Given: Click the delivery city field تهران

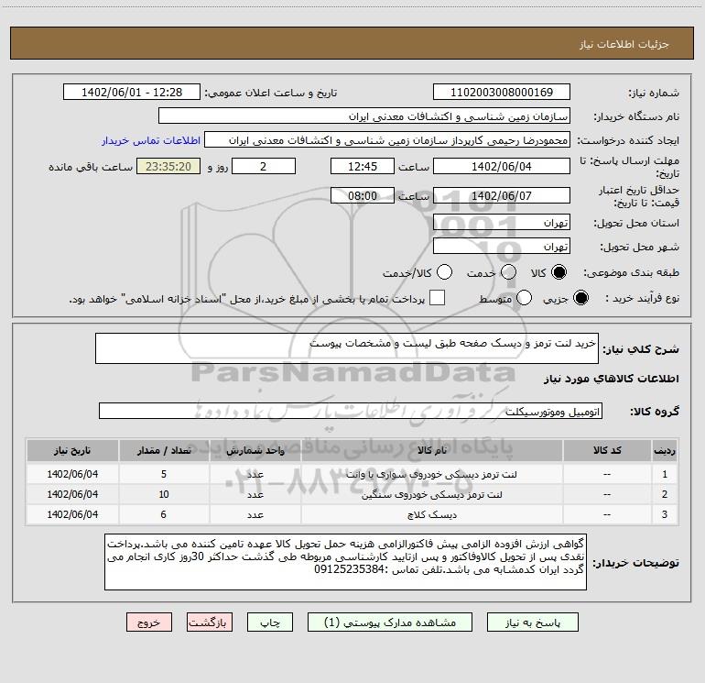Looking at the screenshot, I should [502, 247].
